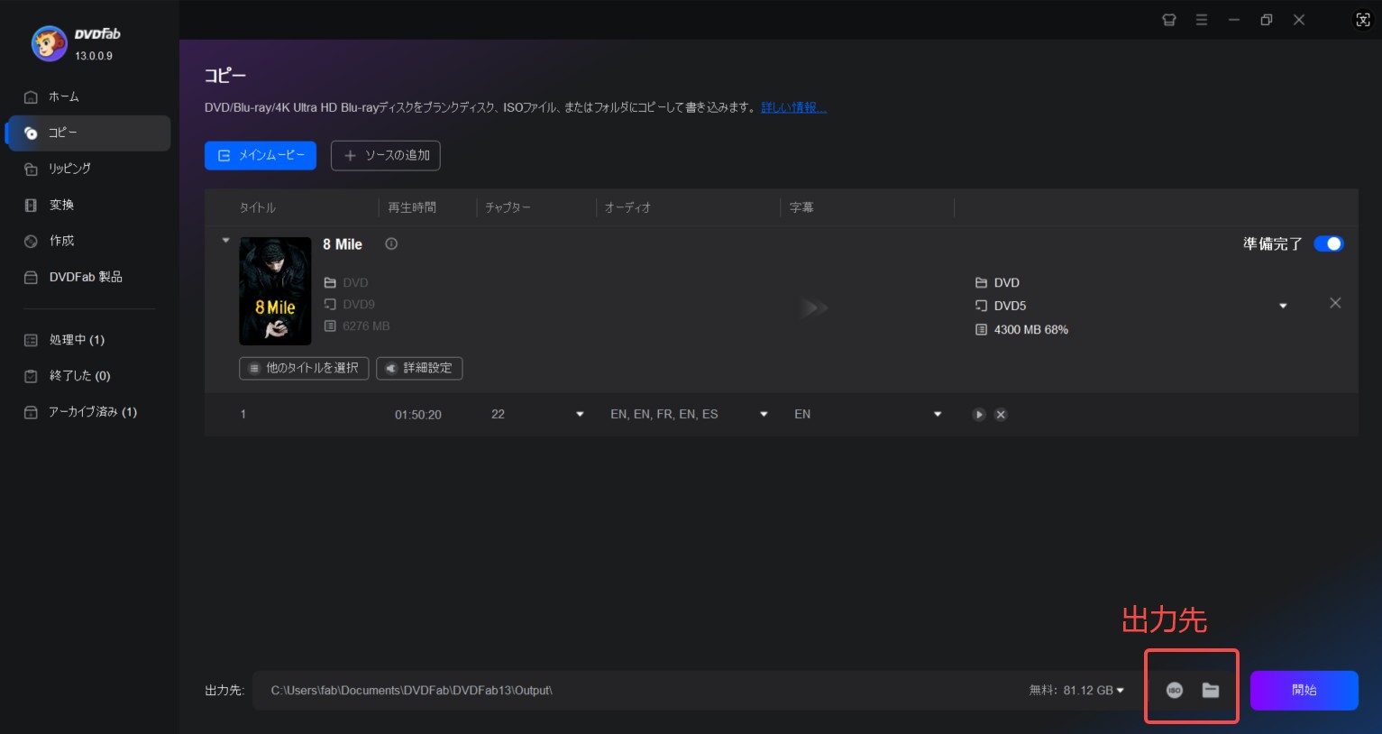Click the Main Movie (メインムービー) mode button
The width and height of the screenshot is (1382, 734).
click(261, 155)
